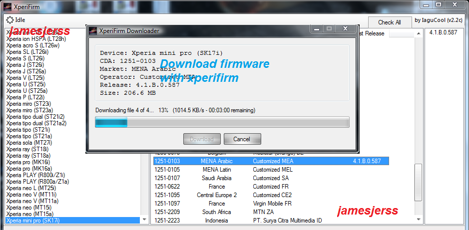Select the 1251-1097 Virgin Mobile FR row
Viewport: 469px width, 230px height.
pos(271,204)
